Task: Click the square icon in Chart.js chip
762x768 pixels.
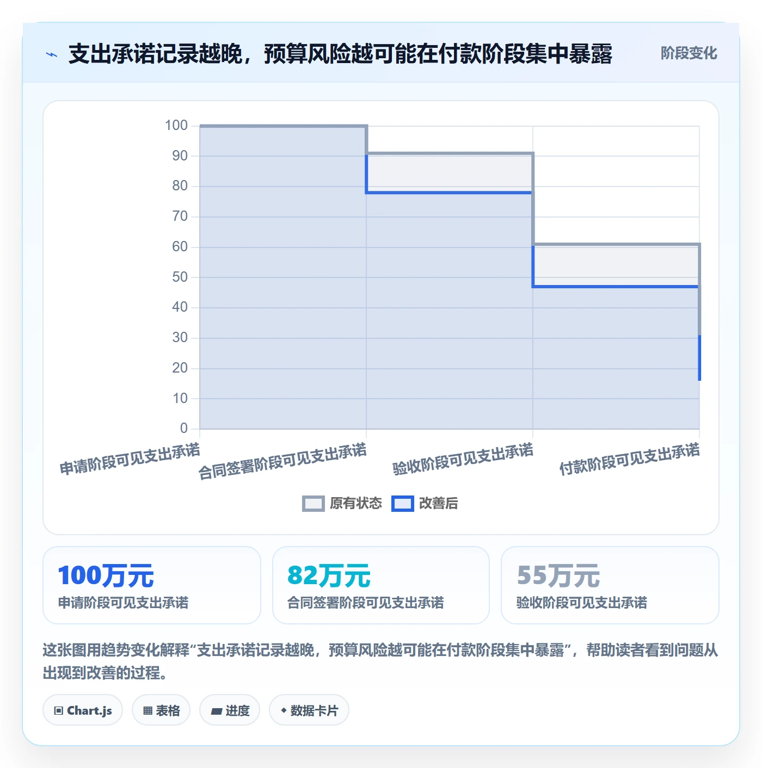Action: pyautogui.click(x=59, y=711)
